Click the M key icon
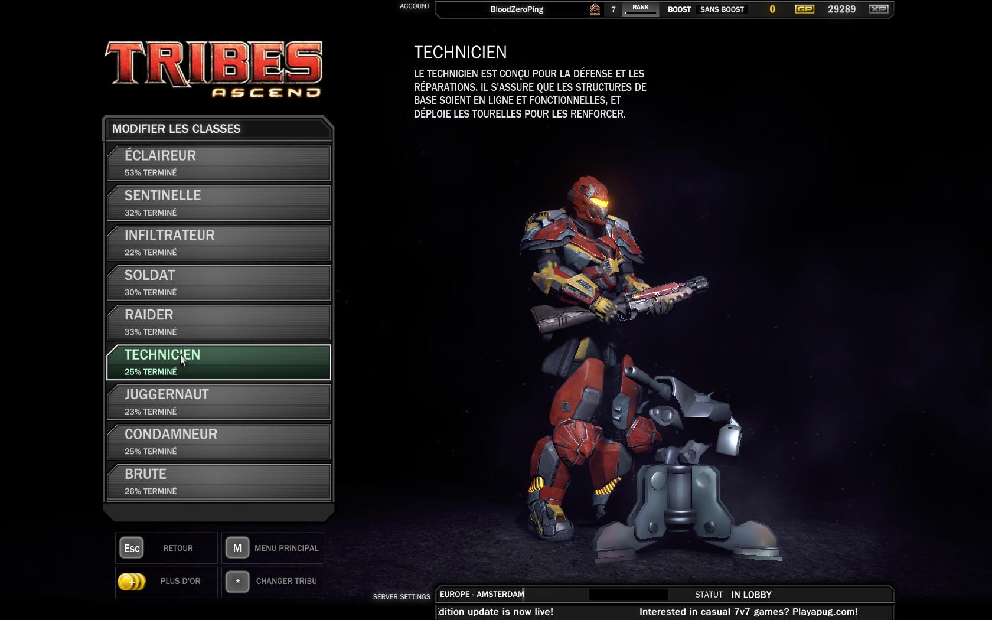Image resolution: width=992 pixels, height=620 pixels. coord(237,548)
